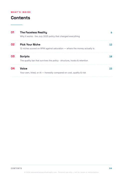Open the Voice chapter heading
The width and height of the screenshot is (123, 175).
24,68
